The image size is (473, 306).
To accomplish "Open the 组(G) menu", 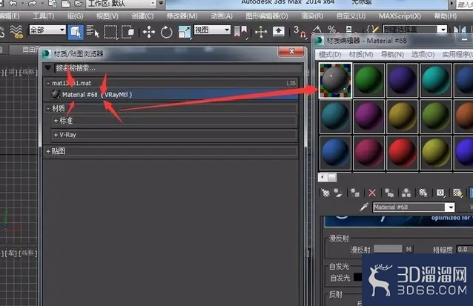I will 75,16.
